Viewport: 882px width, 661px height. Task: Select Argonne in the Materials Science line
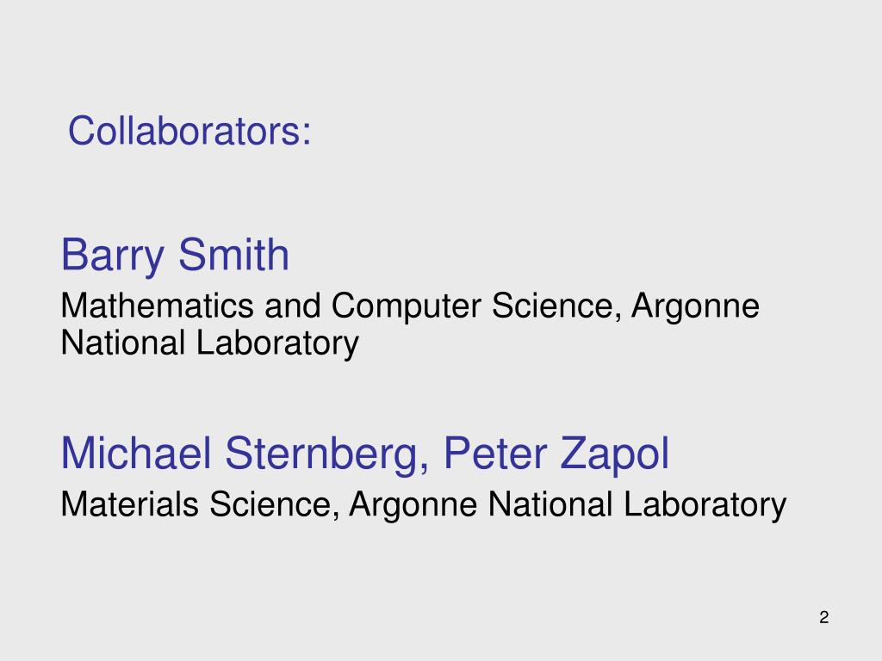(x=413, y=506)
